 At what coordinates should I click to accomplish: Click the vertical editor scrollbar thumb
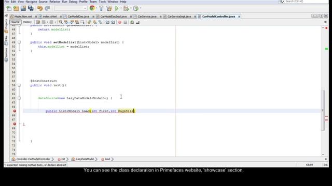(323, 110)
